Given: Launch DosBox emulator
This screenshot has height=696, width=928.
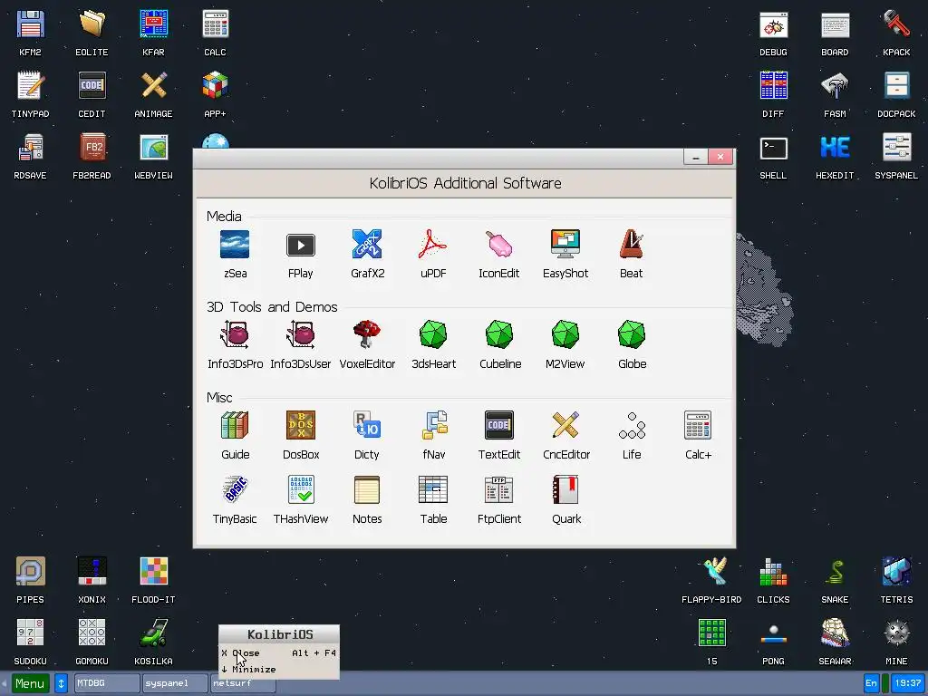Looking at the screenshot, I should 301,425.
